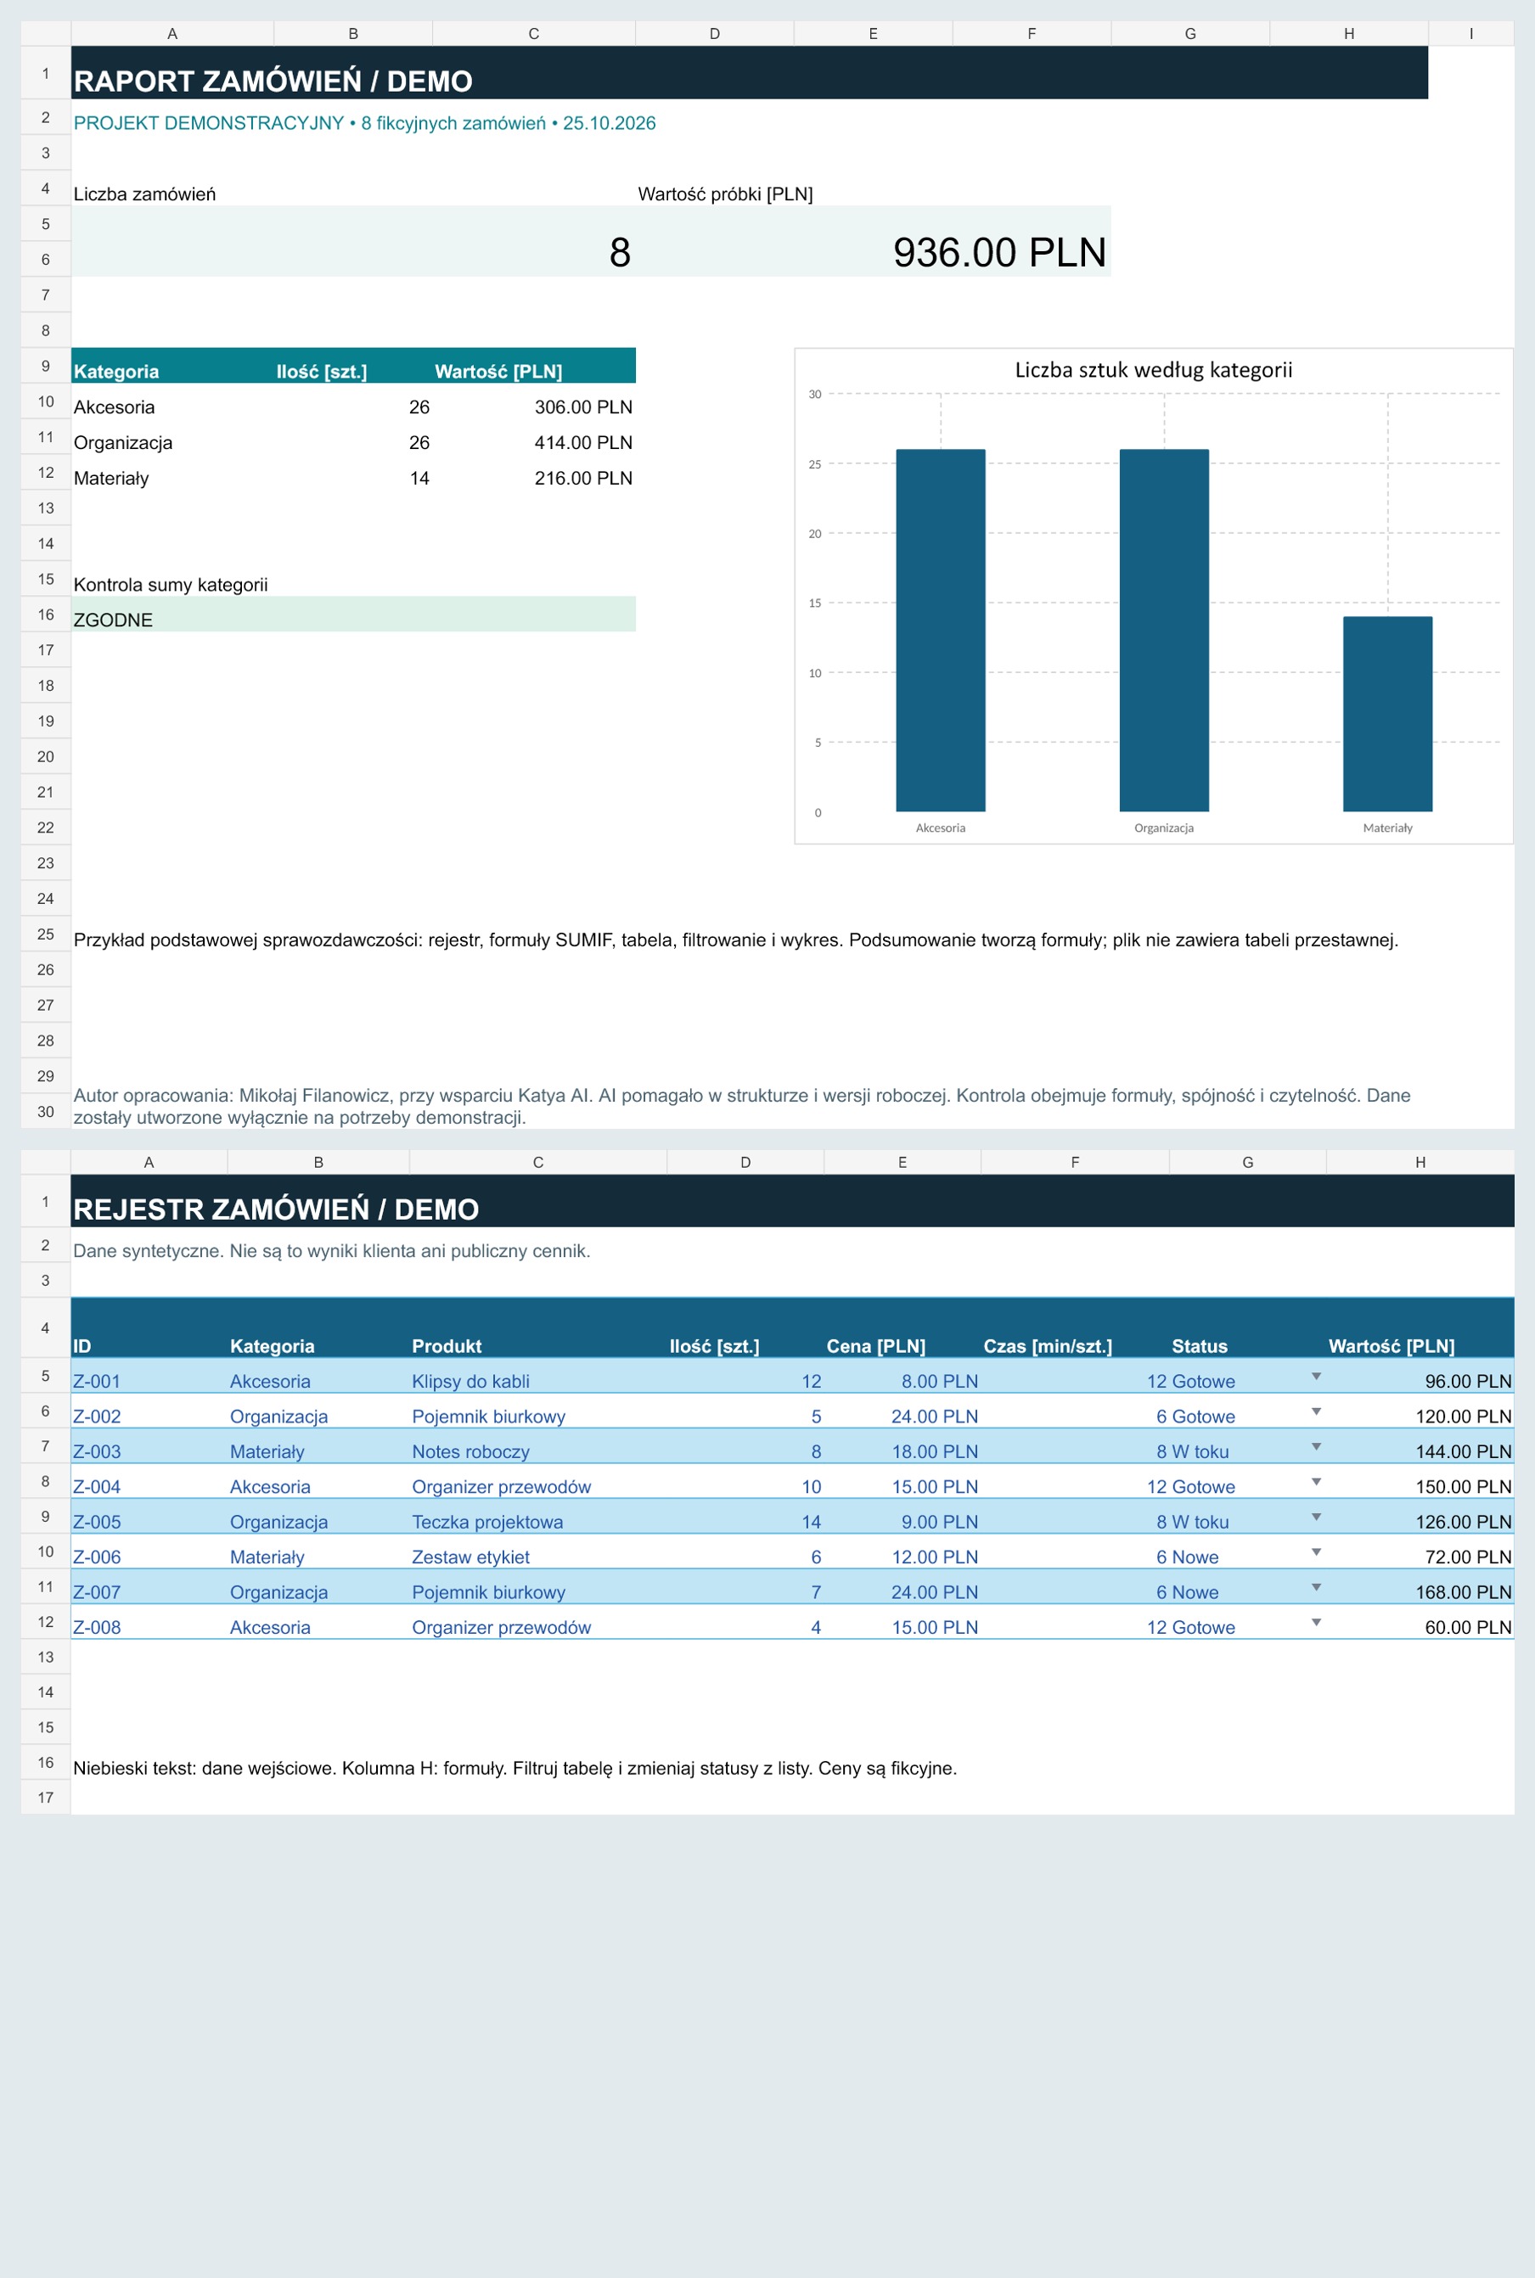1535x2278 pixels.
Task: Open the status dropdown for Z-003
Action: pyautogui.click(x=1316, y=1446)
